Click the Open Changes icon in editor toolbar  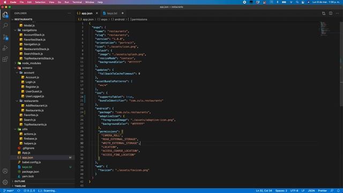tap(324, 13)
